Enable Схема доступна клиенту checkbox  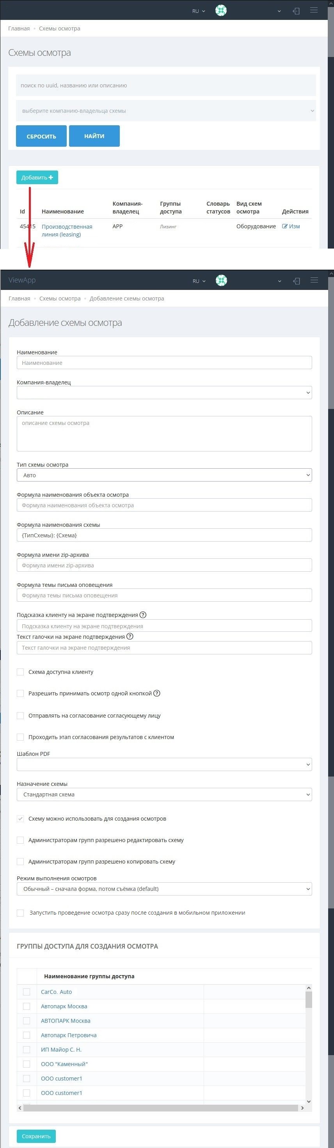[21, 672]
